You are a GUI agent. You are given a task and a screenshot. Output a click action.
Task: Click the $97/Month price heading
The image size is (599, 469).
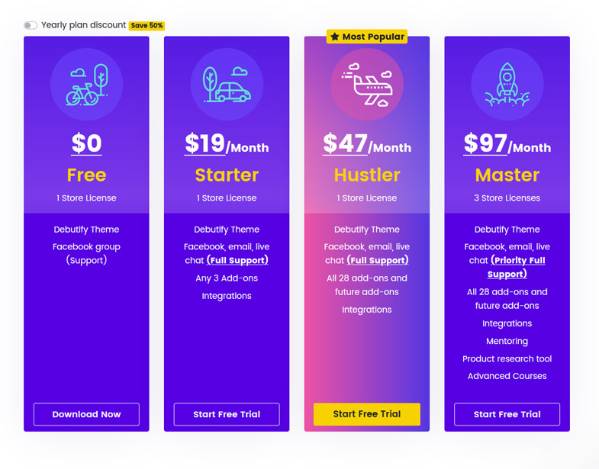pos(507,143)
